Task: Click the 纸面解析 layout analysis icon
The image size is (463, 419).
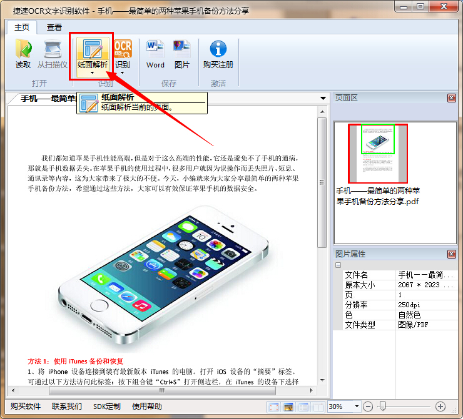Action: (93, 49)
